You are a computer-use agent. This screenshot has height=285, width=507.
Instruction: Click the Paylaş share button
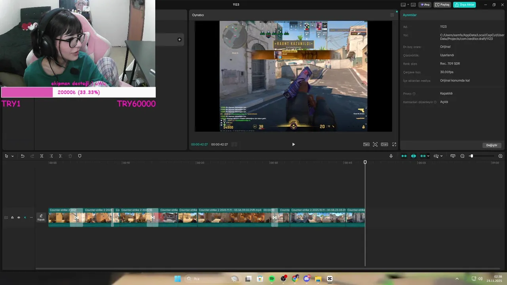pyautogui.click(x=442, y=5)
